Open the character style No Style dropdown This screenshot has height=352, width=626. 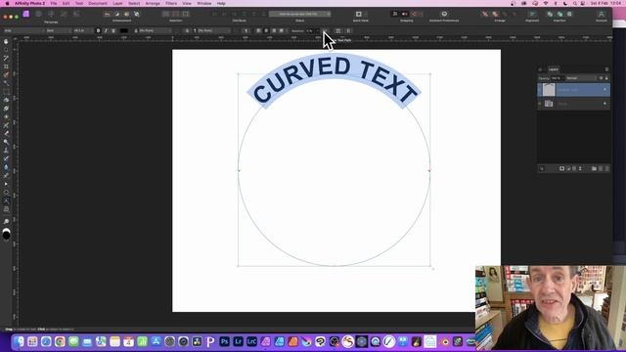point(155,30)
